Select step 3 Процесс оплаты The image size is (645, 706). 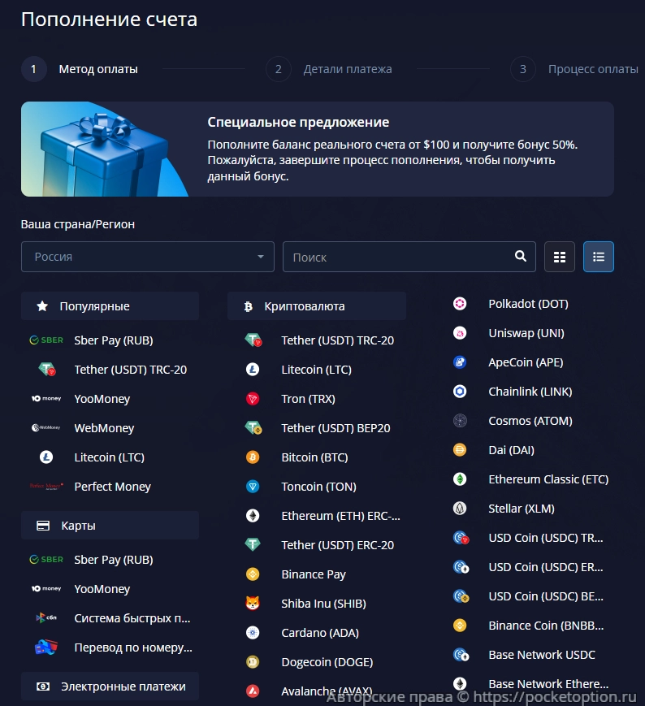pyautogui.click(x=574, y=69)
